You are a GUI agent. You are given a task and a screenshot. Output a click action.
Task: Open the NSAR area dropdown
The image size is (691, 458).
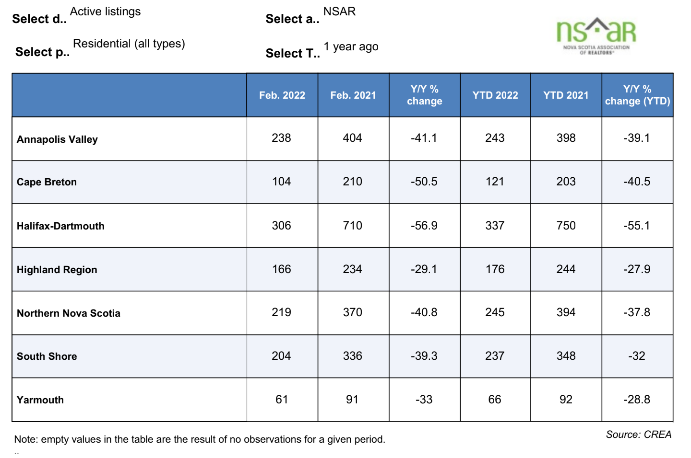pos(339,11)
